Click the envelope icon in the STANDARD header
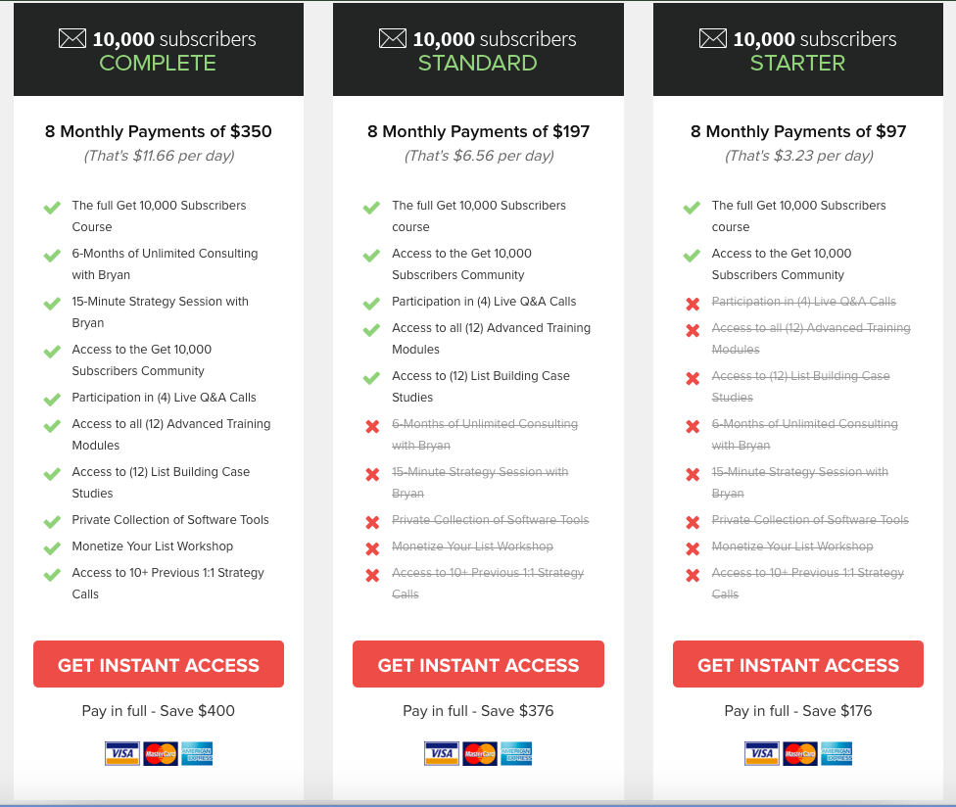956x807 pixels. pos(393,38)
